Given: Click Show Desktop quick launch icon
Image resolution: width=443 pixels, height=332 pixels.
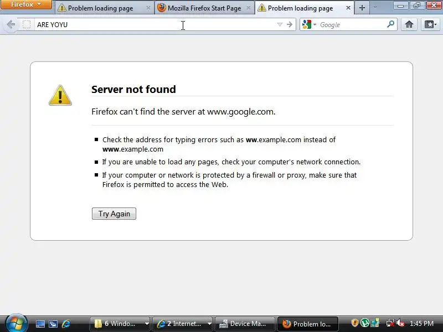Looking at the screenshot, I should coord(40,324).
